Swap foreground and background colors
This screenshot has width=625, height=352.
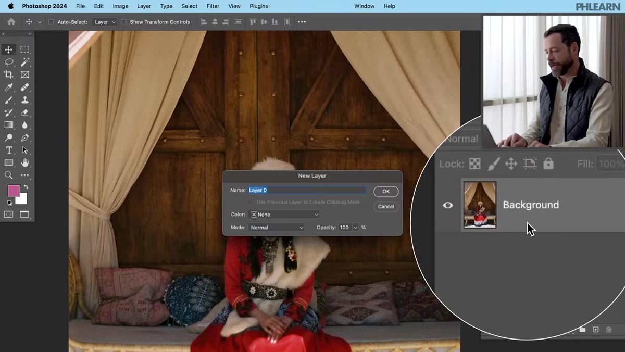(x=26, y=187)
